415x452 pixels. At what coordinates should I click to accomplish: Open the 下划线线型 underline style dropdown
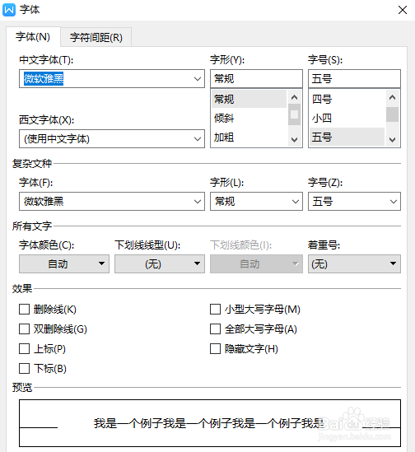pyautogui.click(x=160, y=263)
